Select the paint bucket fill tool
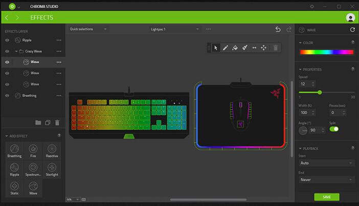 pyautogui.click(x=235, y=47)
